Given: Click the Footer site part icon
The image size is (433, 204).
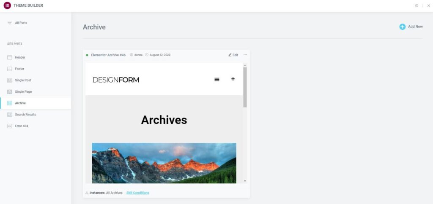Looking at the screenshot, I should click(x=10, y=69).
